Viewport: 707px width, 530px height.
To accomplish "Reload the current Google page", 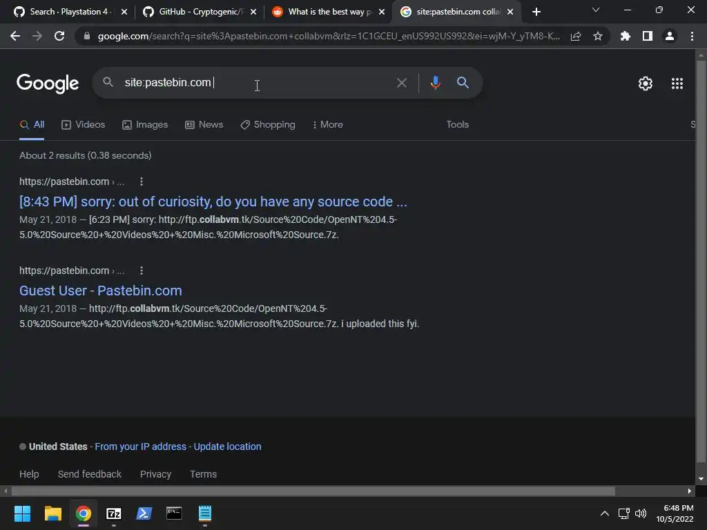I will (x=59, y=36).
